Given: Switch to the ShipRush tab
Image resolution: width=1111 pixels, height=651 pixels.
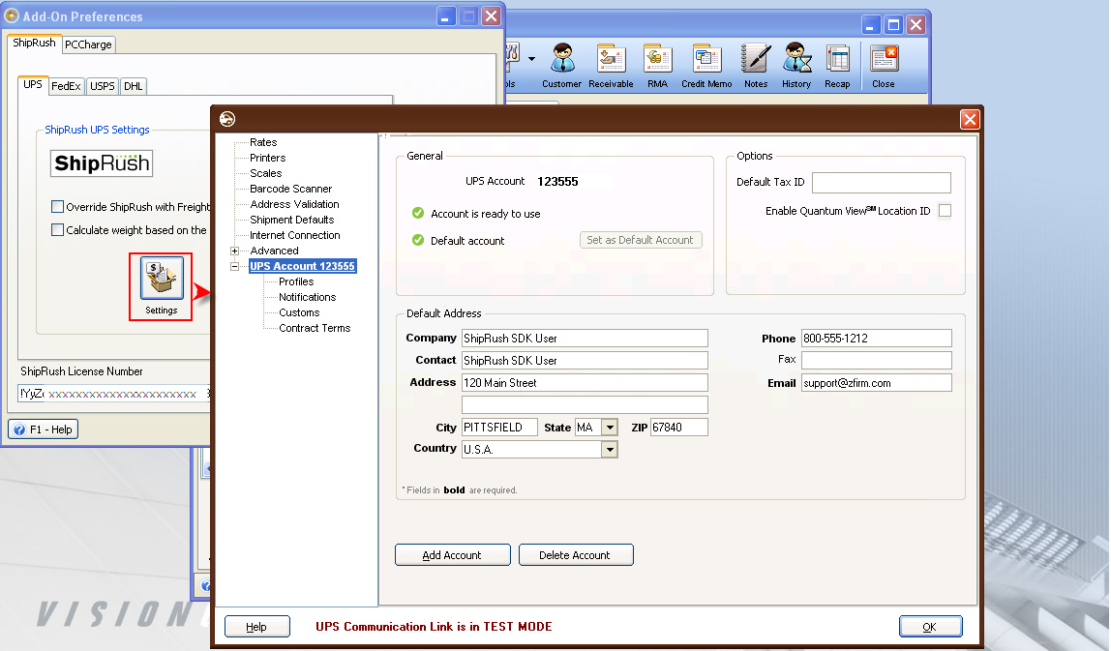Looking at the screenshot, I should [34, 43].
